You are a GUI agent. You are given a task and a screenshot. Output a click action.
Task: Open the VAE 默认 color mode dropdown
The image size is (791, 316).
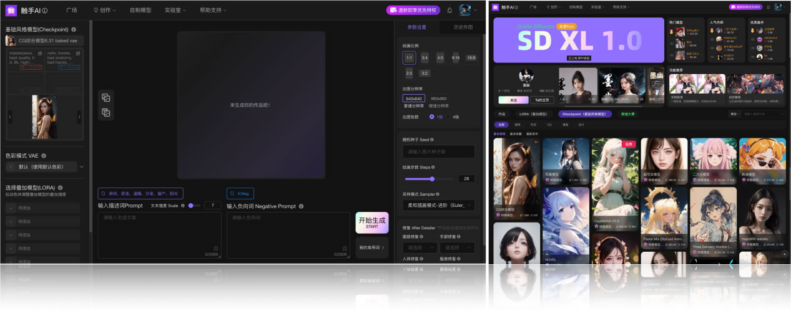[x=45, y=166]
